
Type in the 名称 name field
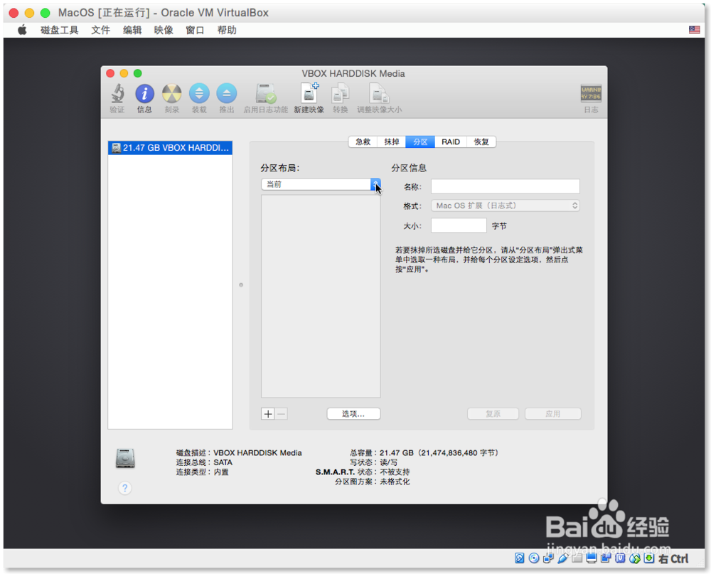coord(505,186)
